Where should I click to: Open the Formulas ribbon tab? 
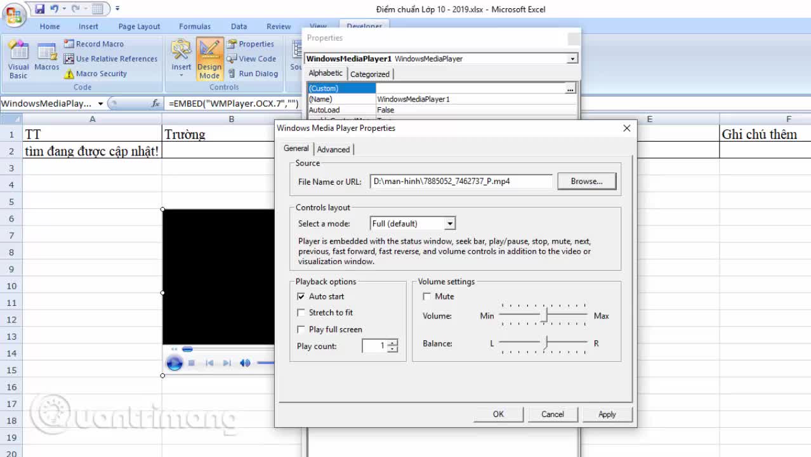pos(195,27)
